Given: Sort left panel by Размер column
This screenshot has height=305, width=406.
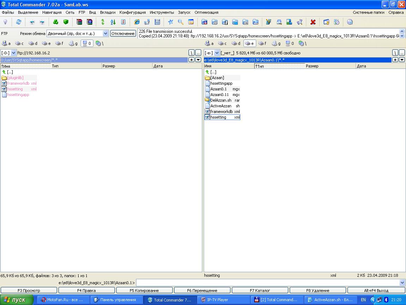Looking at the screenshot, I should coord(127,66).
